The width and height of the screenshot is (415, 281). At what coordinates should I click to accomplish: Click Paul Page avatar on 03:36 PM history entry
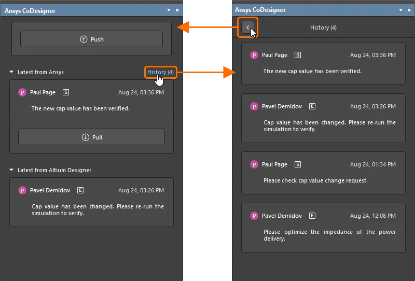tap(254, 55)
